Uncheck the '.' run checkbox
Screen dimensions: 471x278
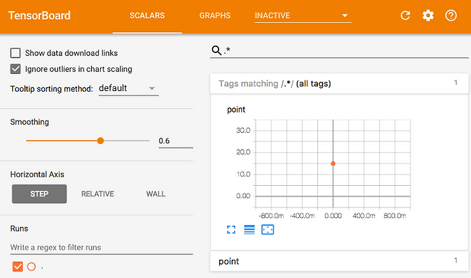(x=18, y=266)
